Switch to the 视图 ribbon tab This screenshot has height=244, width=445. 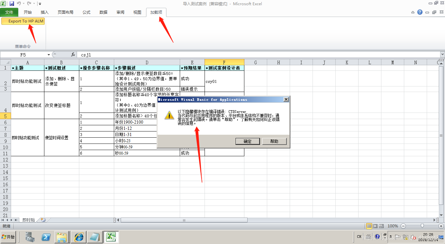point(137,12)
